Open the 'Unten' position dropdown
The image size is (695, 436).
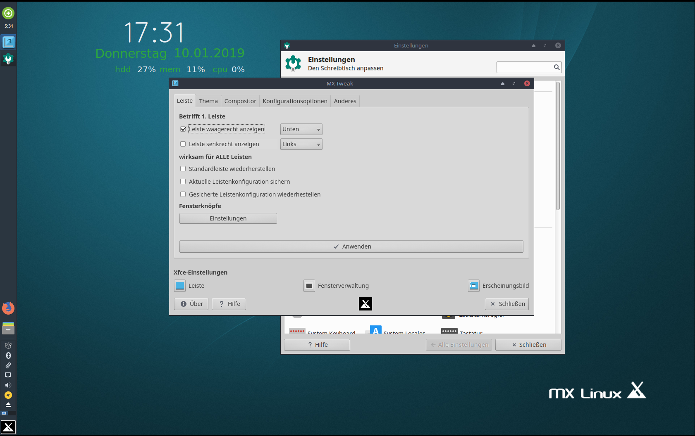coord(301,129)
